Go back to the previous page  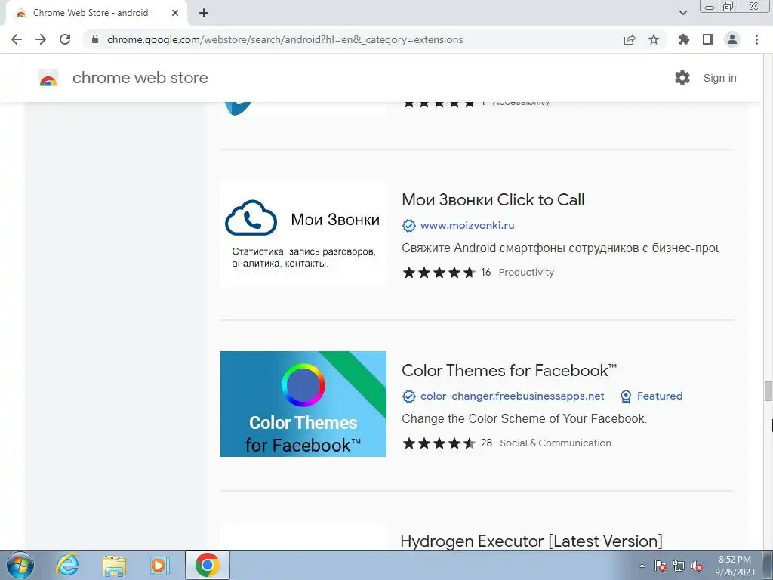click(x=17, y=39)
